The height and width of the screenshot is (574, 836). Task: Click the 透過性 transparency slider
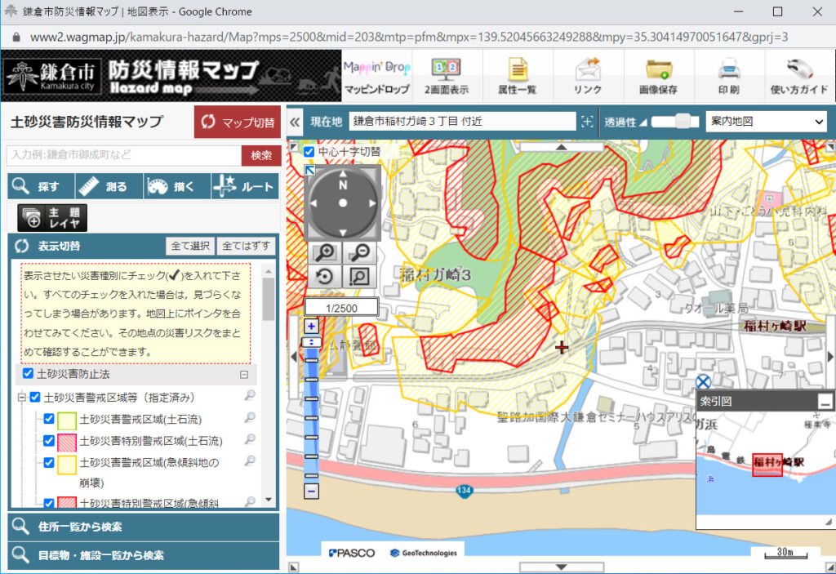click(674, 122)
